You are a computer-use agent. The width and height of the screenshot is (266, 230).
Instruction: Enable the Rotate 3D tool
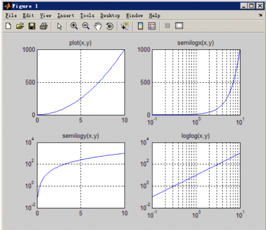point(110,26)
